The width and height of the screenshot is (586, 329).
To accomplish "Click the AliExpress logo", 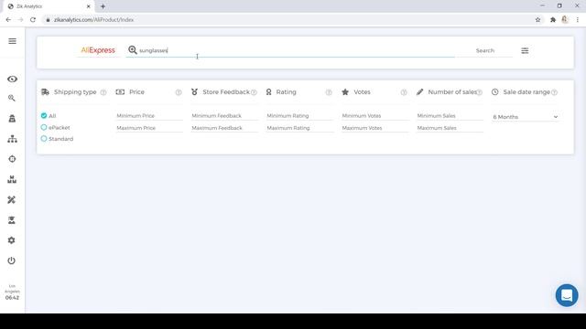I will pyautogui.click(x=98, y=50).
